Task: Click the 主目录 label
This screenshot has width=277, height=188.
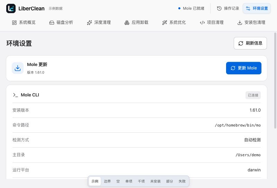Action: tap(19, 155)
